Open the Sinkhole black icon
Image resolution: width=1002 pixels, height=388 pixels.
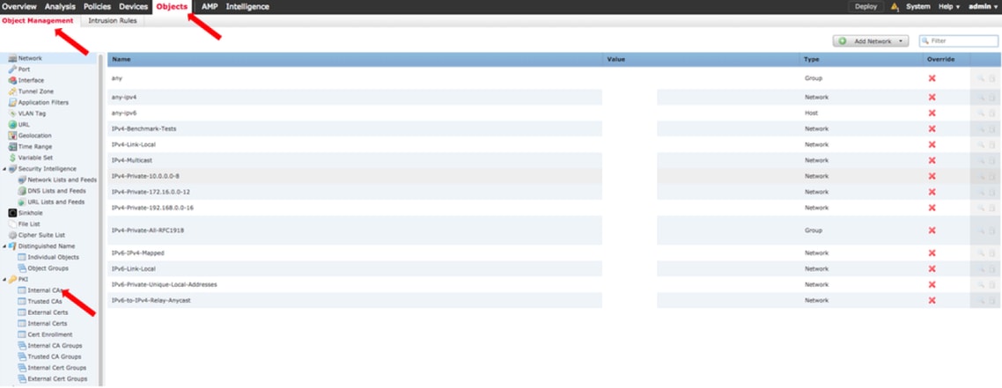12,213
